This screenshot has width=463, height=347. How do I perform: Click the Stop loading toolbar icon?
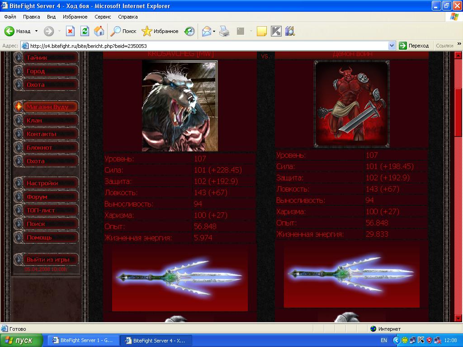(x=70, y=31)
